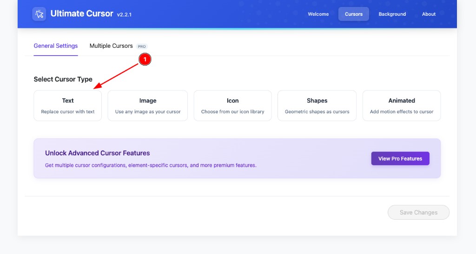Click the View Pro Features button

click(400, 158)
